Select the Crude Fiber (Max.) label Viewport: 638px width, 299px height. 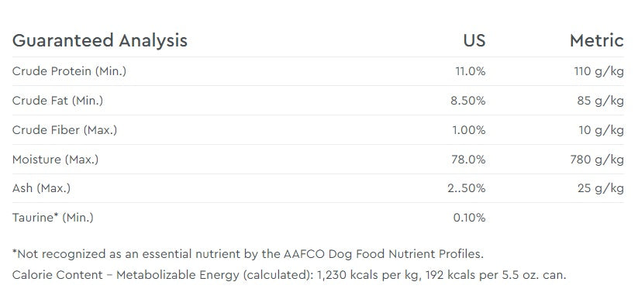pyautogui.click(x=64, y=130)
